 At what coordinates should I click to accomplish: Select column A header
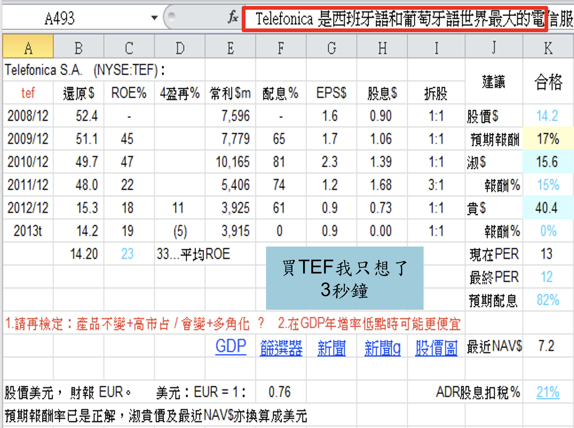pos(28,46)
